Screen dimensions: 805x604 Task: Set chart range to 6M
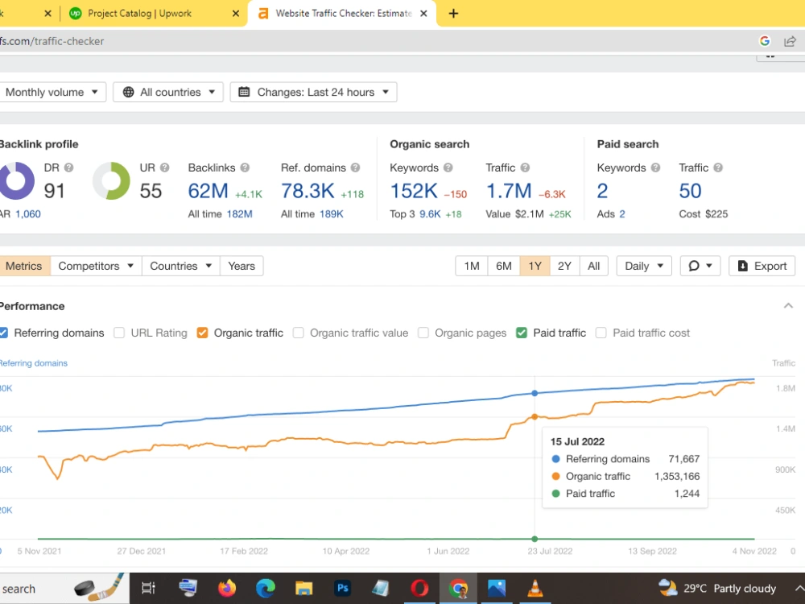coord(504,266)
